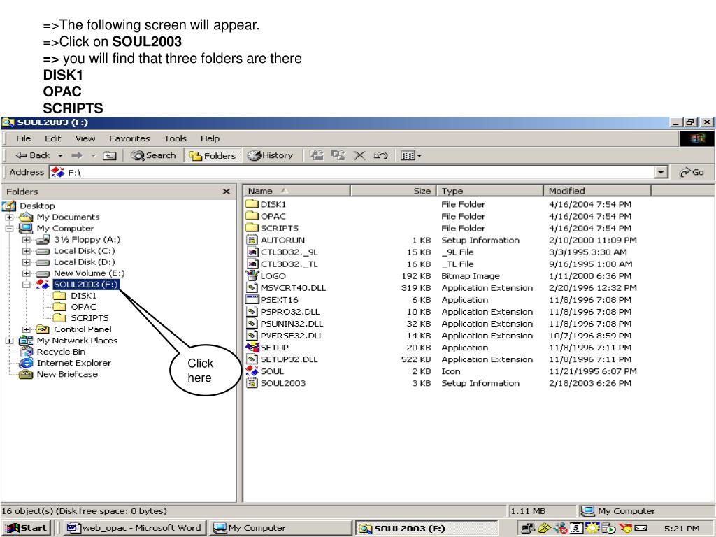Select SCRIPTS folder icon in file list
The height and width of the screenshot is (537, 716).
[252, 228]
